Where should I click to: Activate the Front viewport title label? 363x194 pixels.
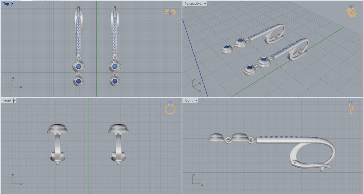coord(8,100)
